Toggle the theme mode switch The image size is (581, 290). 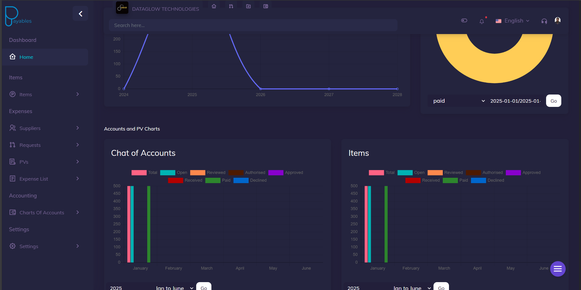464,21
